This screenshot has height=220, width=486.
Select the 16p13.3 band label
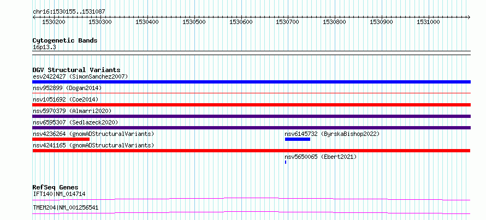tap(44, 47)
